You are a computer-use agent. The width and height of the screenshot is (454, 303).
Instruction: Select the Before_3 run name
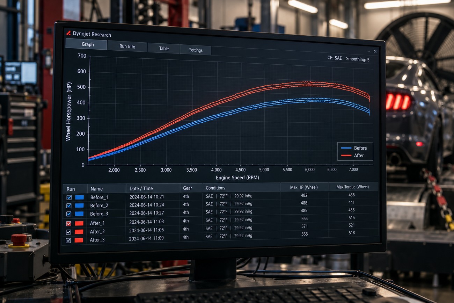point(99,214)
